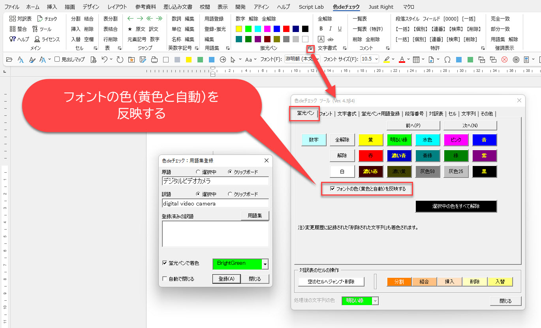Open 処理後の文字列の色 dropdown
The image size is (541, 328).
(x=375, y=301)
